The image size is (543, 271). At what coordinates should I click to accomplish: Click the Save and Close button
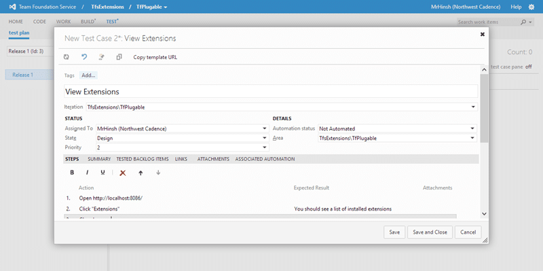tap(430, 232)
